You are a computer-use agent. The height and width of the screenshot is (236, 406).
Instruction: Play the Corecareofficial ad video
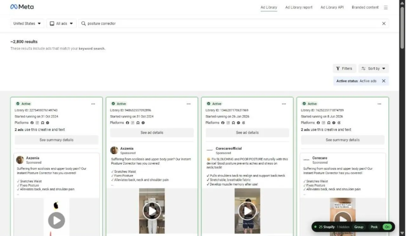[x=247, y=211]
